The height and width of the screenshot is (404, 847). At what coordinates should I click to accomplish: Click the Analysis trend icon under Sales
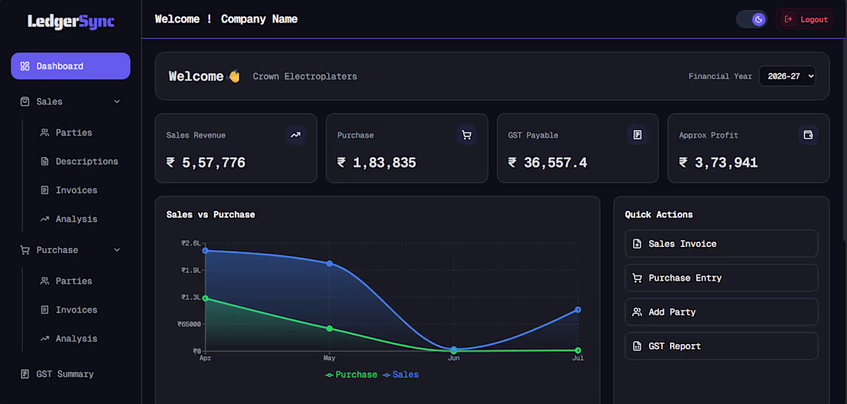click(45, 219)
